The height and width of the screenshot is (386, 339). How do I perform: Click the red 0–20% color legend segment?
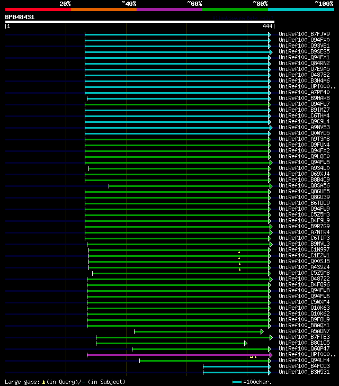(38, 10)
